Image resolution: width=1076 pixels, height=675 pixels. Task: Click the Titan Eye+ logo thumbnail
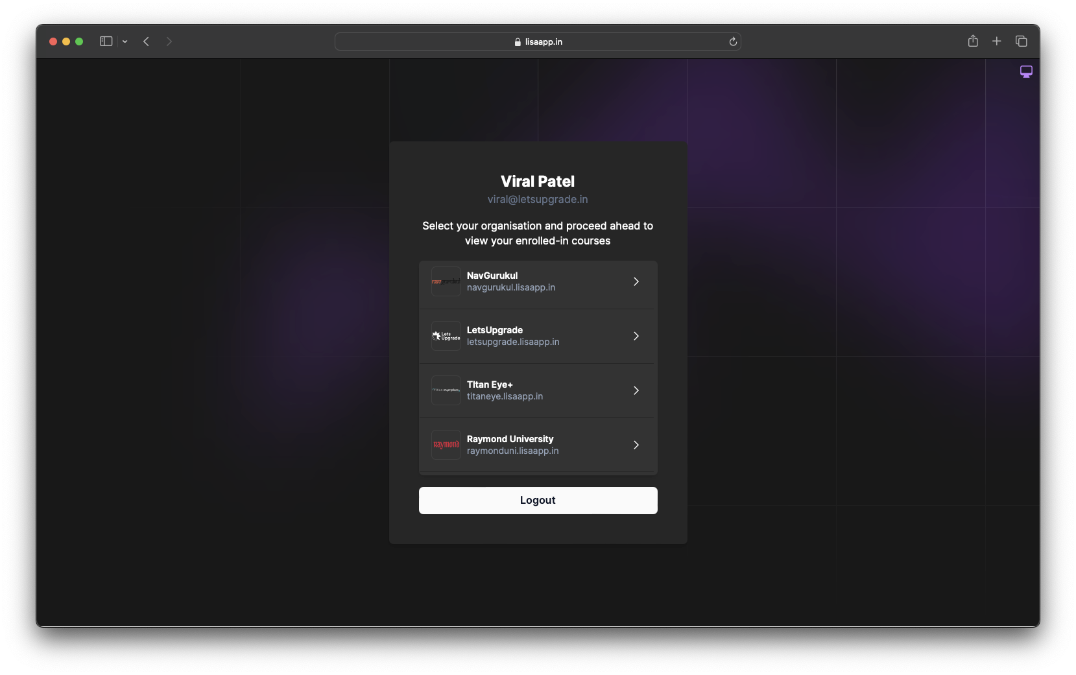446,390
